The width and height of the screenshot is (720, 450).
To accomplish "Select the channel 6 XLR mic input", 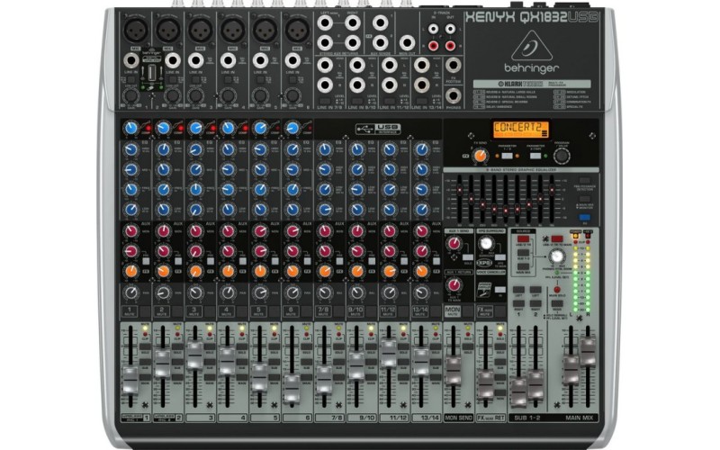I will click(297, 31).
